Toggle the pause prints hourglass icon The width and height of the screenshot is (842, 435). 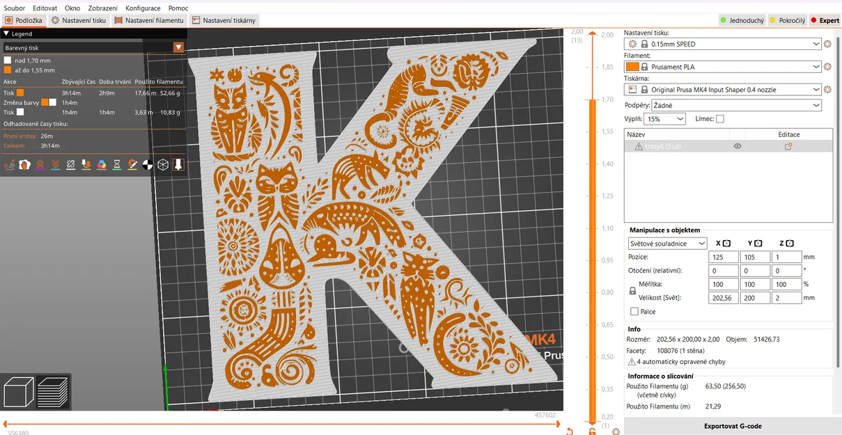point(117,165)
